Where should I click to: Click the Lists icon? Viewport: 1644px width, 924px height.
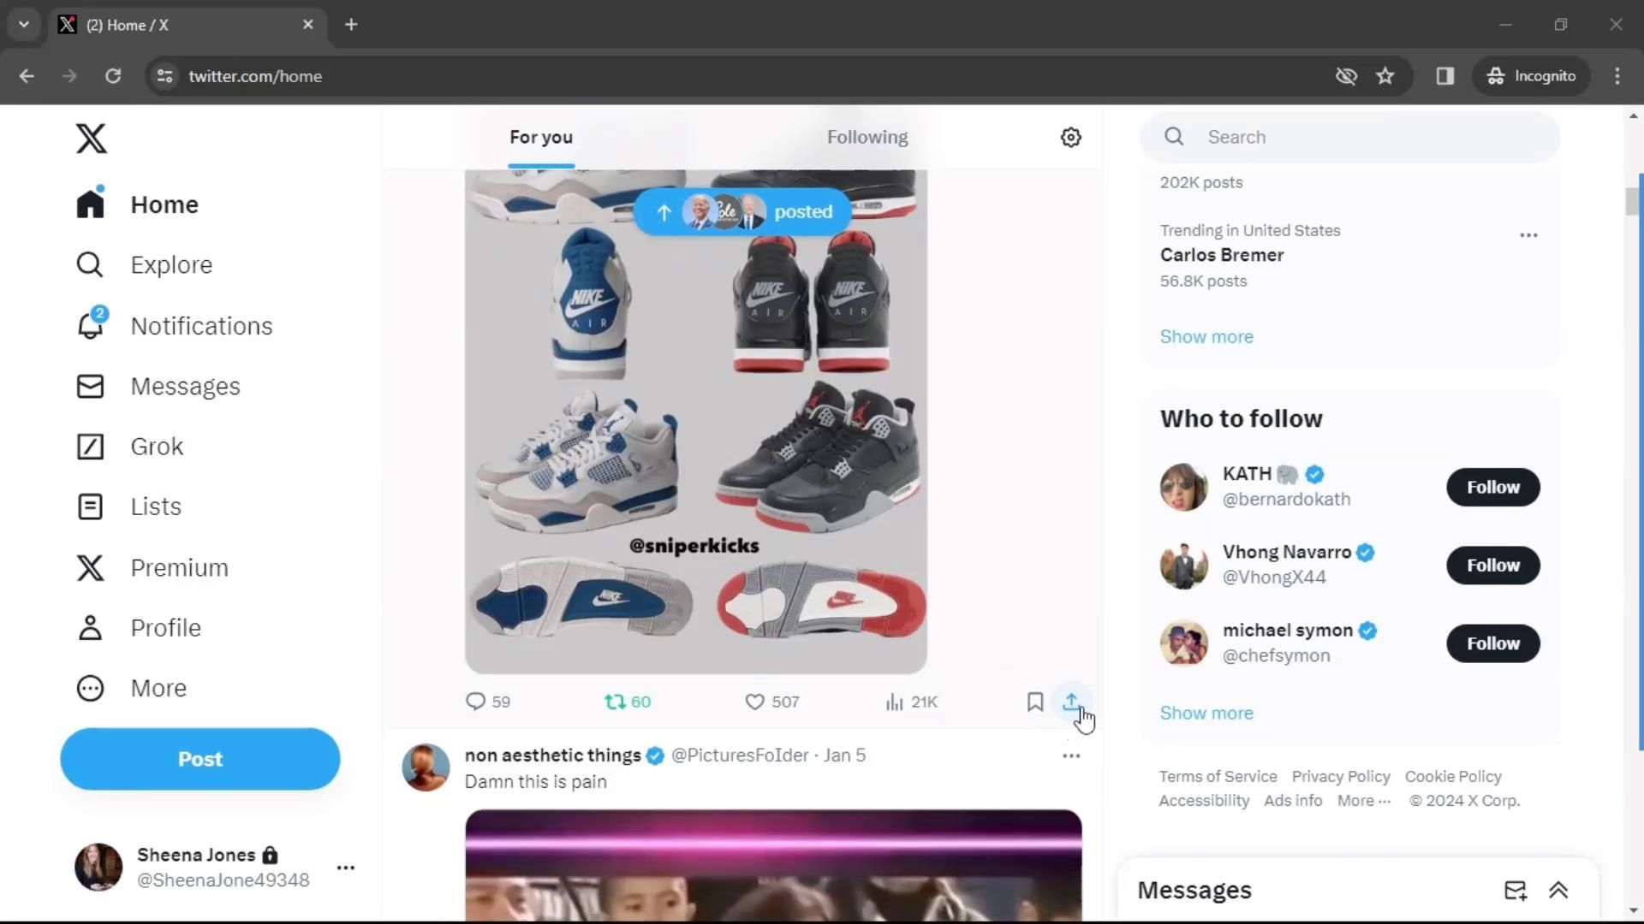[89, 506]
